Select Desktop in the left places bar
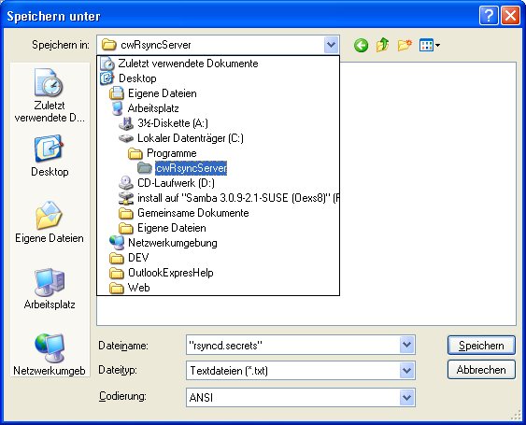The image size is (526, 425). pos(50,156)
